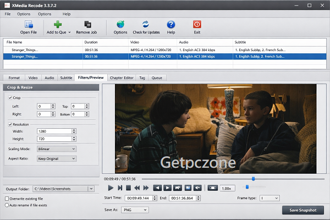Screen dimensions: 330x220
Task: Click the dark right-arrow next button
Action: click(167, 188)
